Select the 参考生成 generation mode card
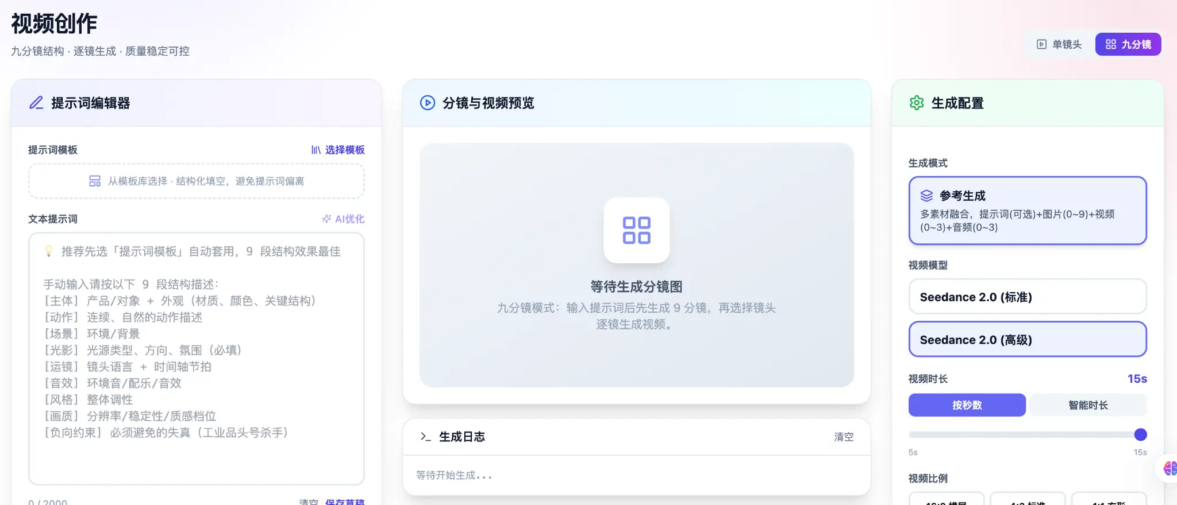The width and height of the screenshot is (1177, 505). pos(1028,211)
